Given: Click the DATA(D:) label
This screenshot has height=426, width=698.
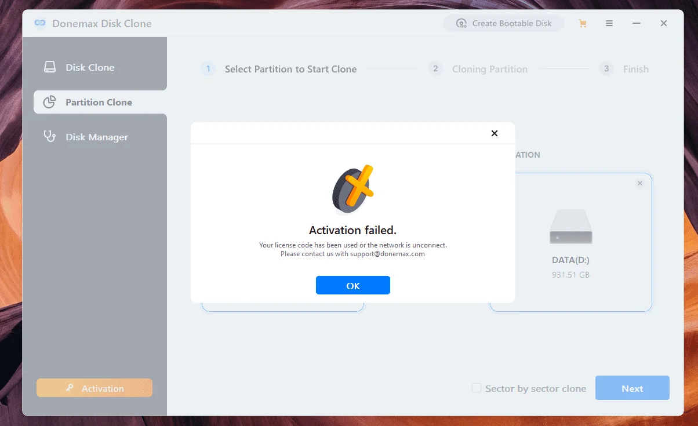Looking at the screenshot, I should (571, 260).
